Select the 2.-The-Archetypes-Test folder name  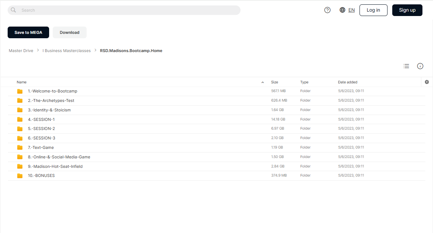[x=51, y=100]
